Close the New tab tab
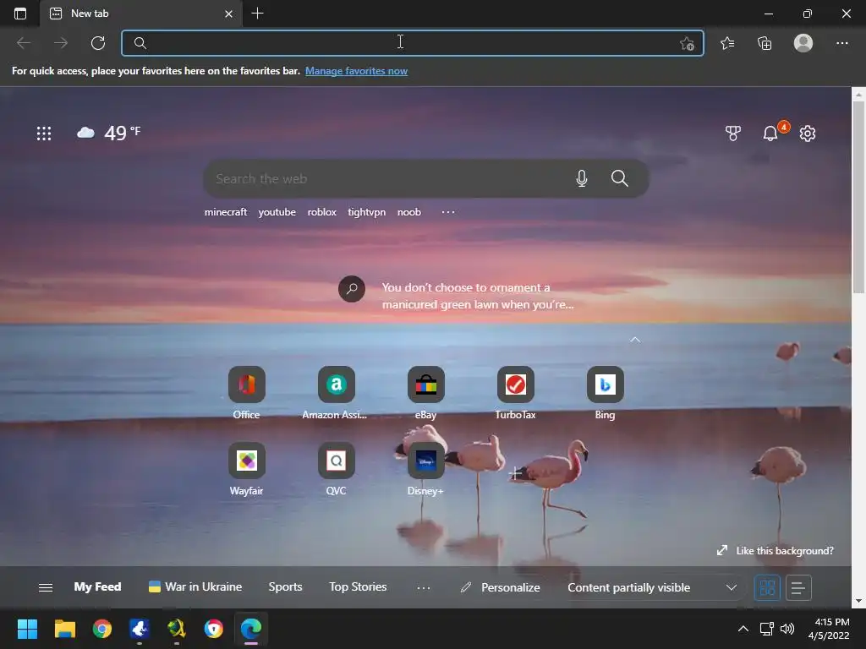The height and width of the screenshot is (649, 866). click(228, 14)
